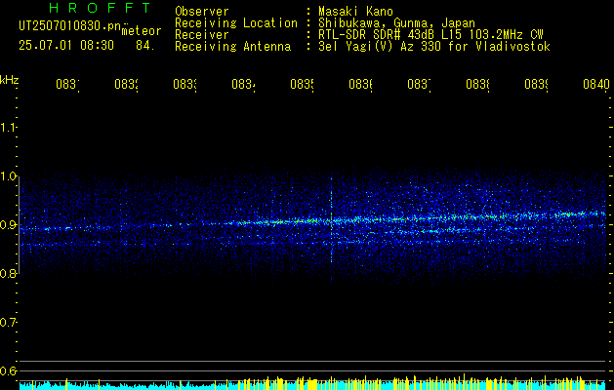Click the Receiver label
The image size is (614, 390).
coord(202,35)
